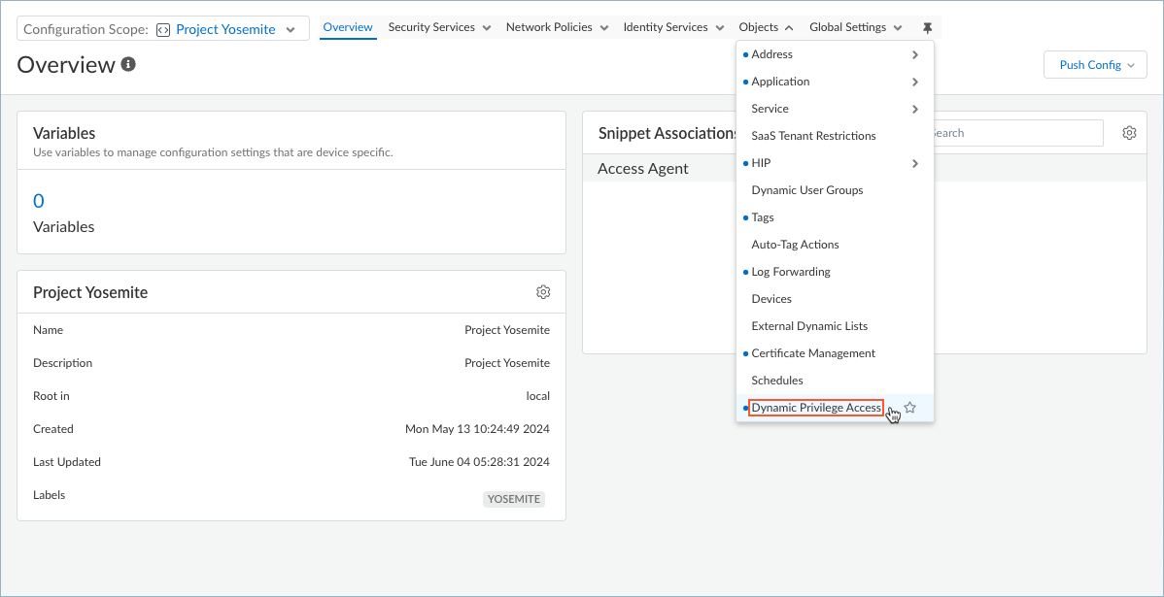Select Dynamic Privilege Access menu item

(x=815, y=408)
